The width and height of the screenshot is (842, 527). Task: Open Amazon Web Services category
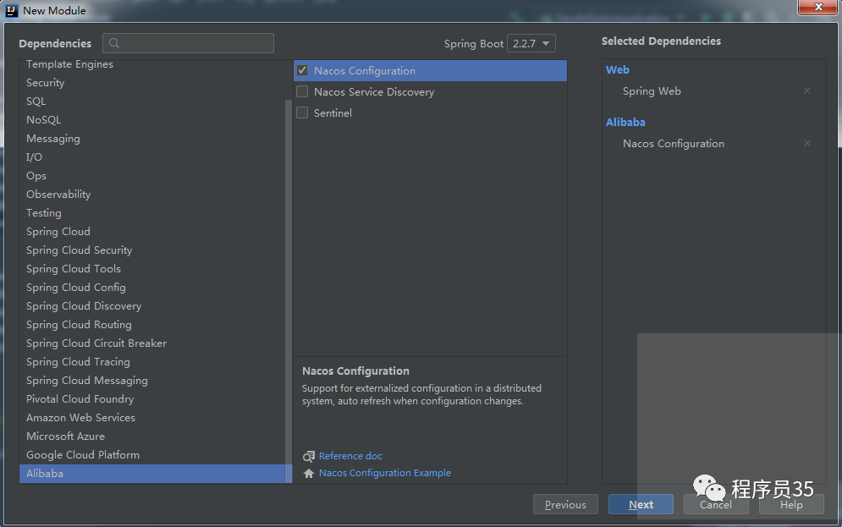pyautogui.click(x=152, y=418)
